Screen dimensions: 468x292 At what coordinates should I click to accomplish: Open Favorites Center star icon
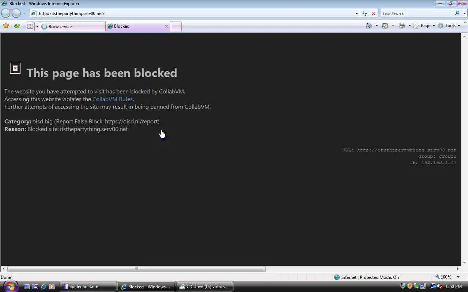[6, 26]
